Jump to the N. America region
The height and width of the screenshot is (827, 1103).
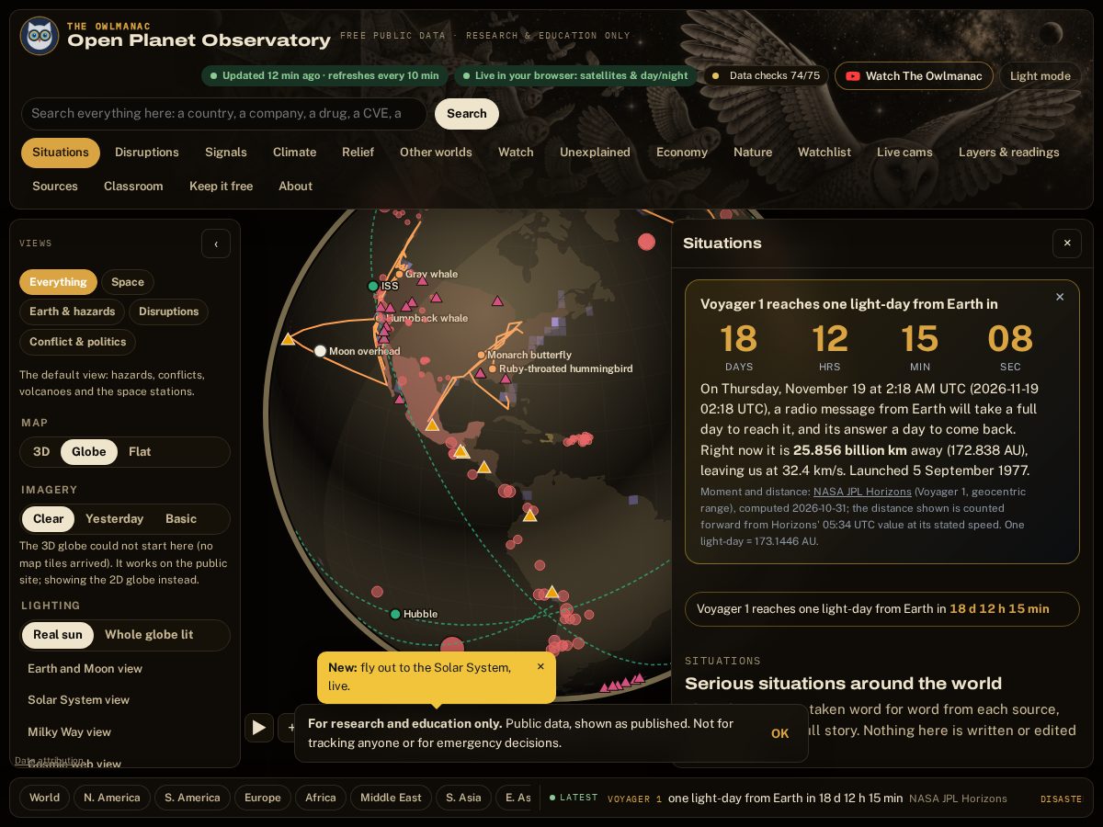tap(112, 798)
